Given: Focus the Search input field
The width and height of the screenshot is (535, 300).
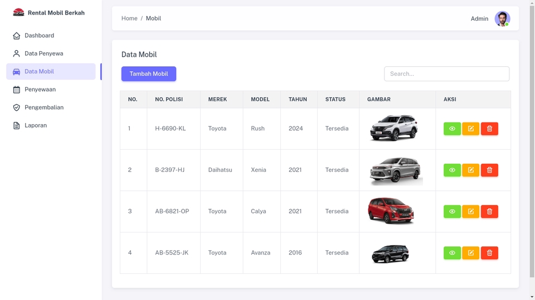Looking at the screenshot, I should tap(446, 74).
